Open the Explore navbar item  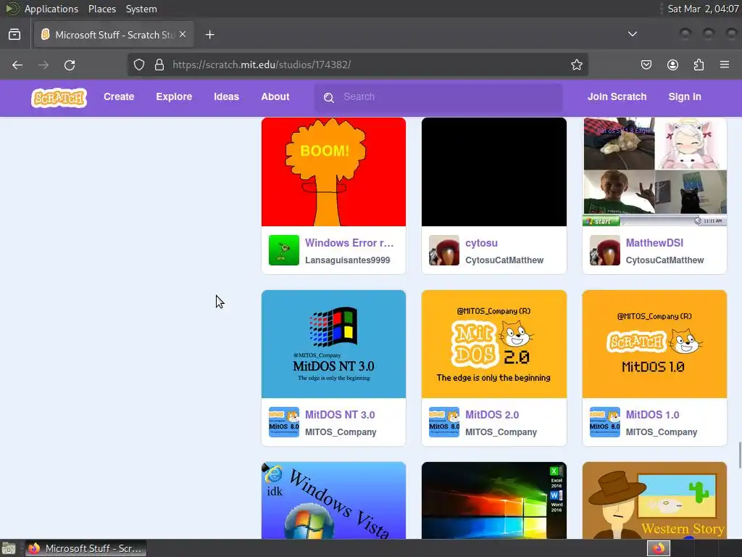174,97
